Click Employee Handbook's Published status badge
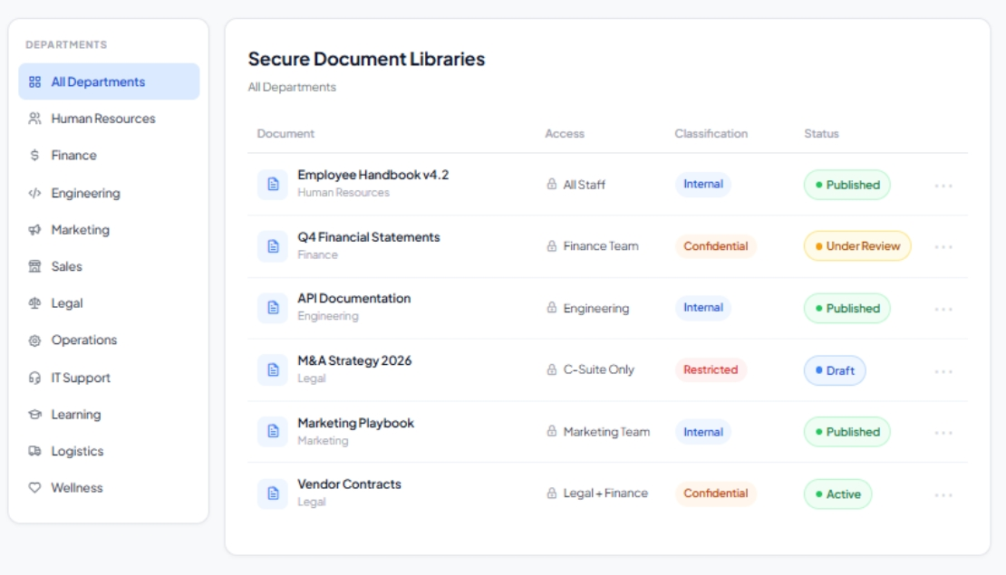Image resolution: width=1006 pixels, height=575 pixels. point(846,185)
